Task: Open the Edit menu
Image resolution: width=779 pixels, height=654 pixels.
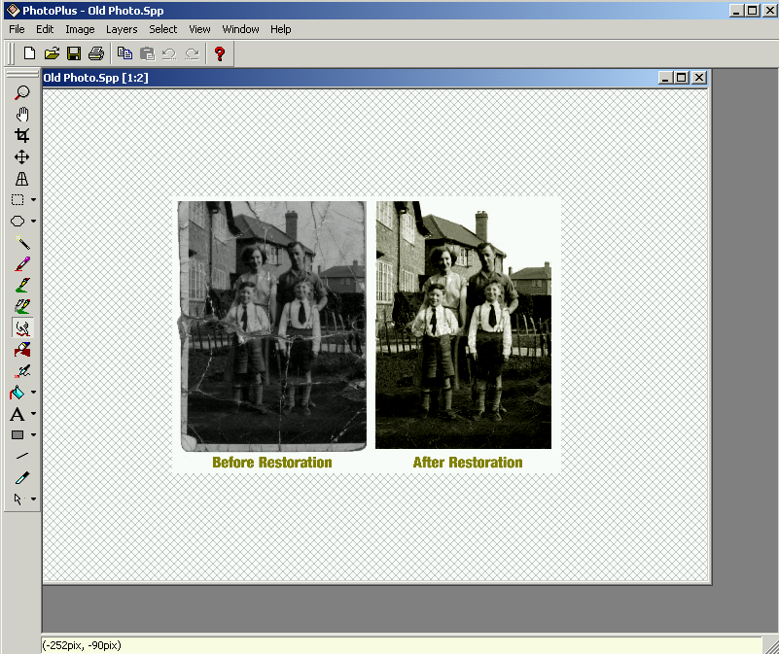Action: [45, 29]
